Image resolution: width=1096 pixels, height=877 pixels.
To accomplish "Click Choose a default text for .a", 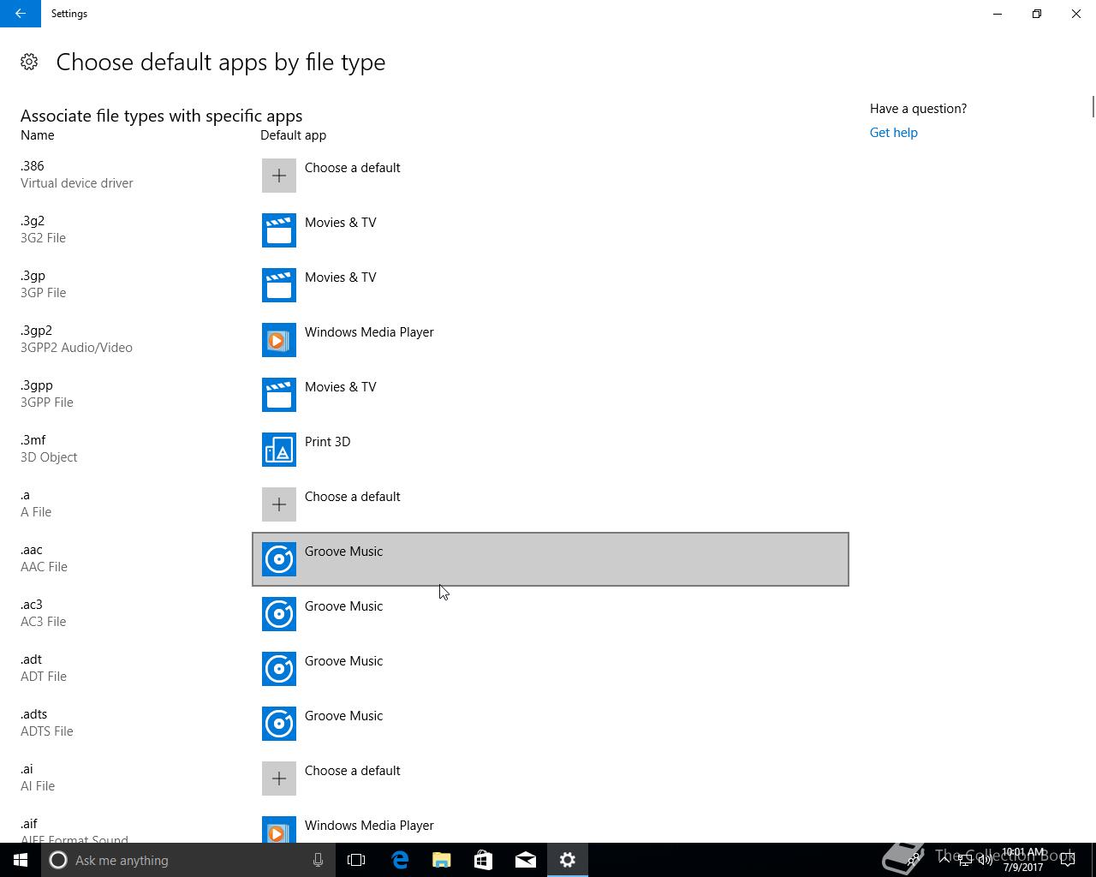I will (x=352, y=497).
